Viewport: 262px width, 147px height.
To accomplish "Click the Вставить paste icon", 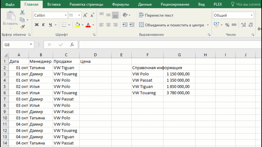I will [10, 16].
